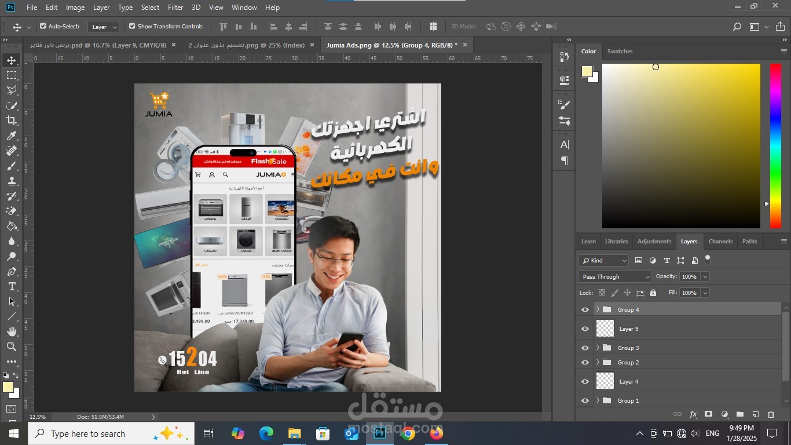The height and width of the screenshot is (445, 791).
Task: Select the Zoom tool
Action: coord(11,346)
